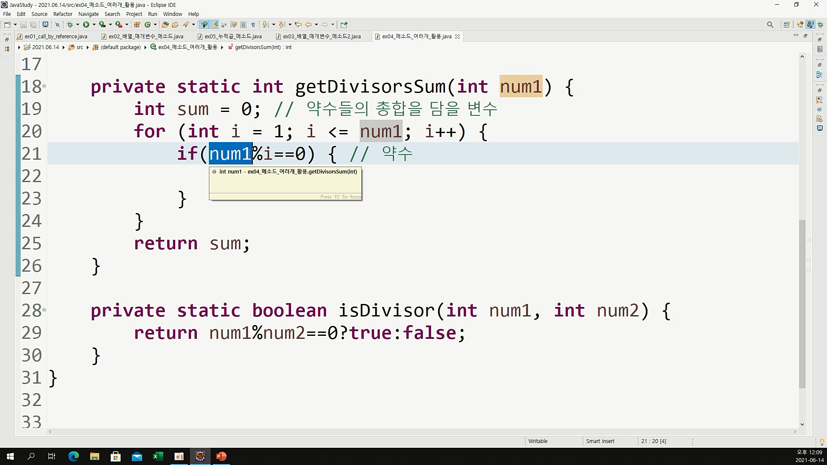Open the Run button dropdown arrow
827x465 pixels.
tap(94, 25)
